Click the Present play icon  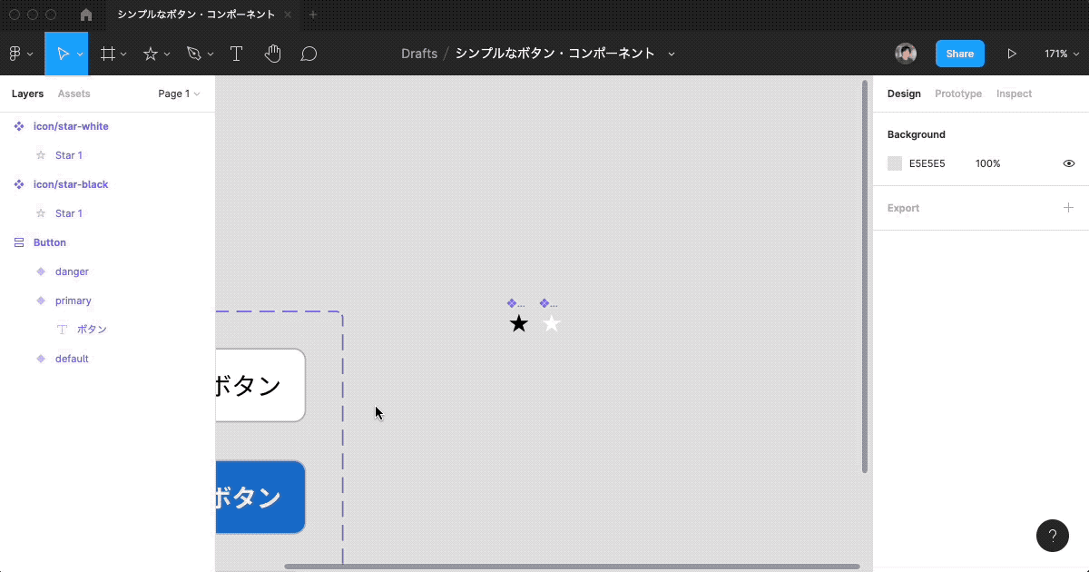tap(1012, 54)
